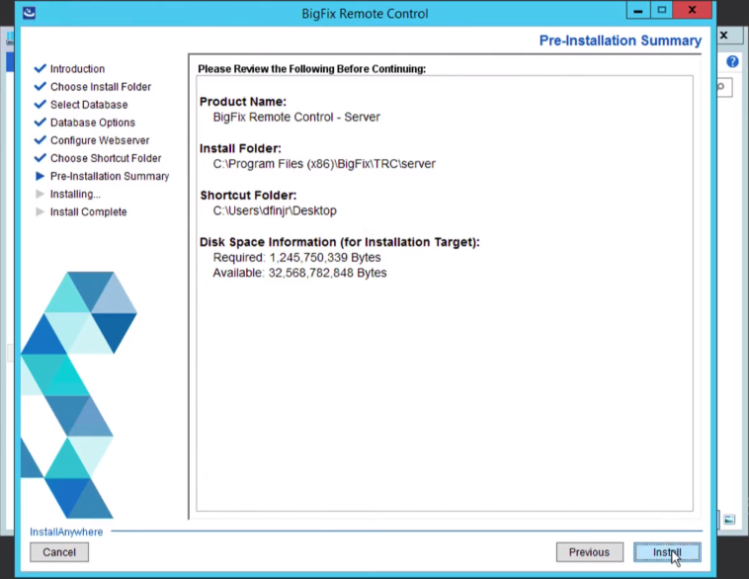749x579 pixels.
Task: Select the Installing... step
Action: point(75,194)
